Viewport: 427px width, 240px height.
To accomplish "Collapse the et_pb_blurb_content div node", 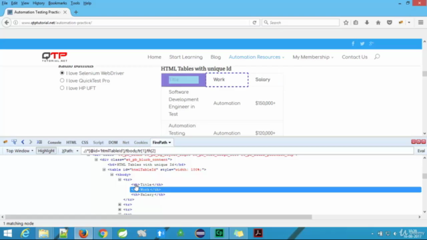I will [96, 159].
